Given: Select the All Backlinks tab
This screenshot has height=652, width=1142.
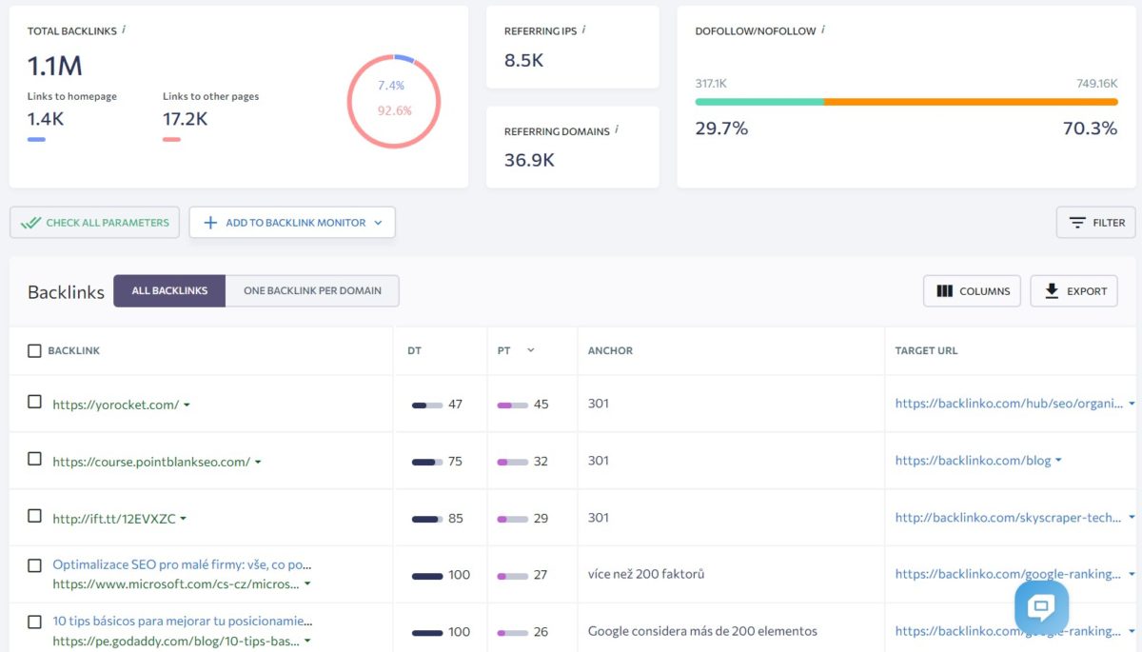Looking at the screenshot, I should [x=169, y=290].
